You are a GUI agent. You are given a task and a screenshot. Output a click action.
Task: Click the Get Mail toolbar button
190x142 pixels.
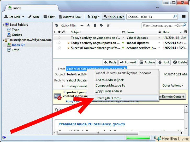click(x=12, y=17)
